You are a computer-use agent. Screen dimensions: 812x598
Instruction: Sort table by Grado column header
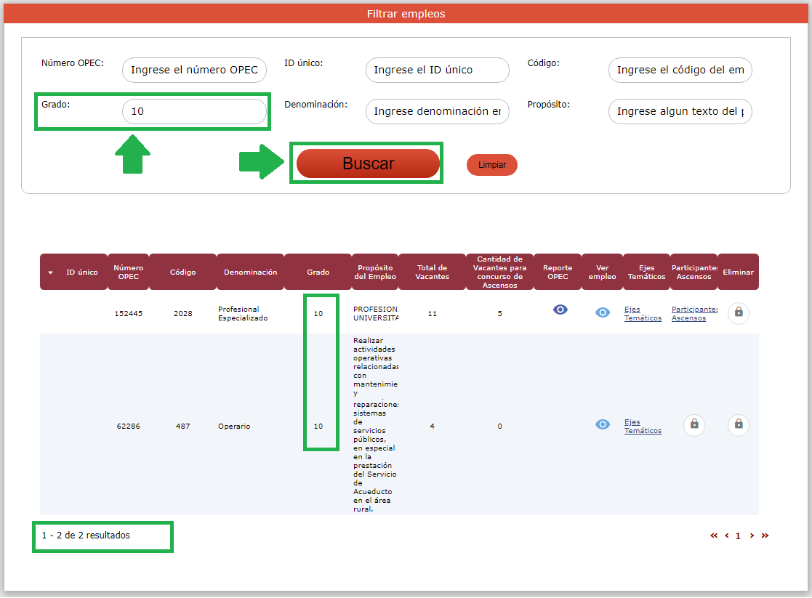318,272
